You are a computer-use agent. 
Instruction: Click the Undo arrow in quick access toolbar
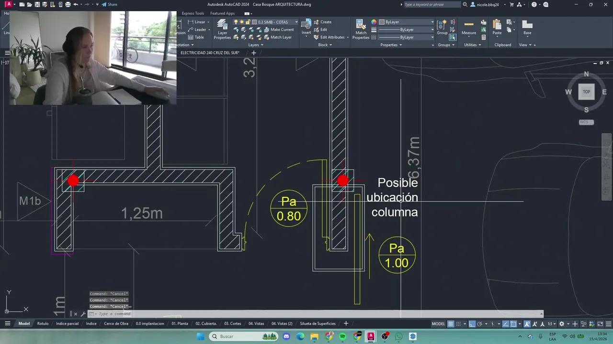tap(75, 4)
